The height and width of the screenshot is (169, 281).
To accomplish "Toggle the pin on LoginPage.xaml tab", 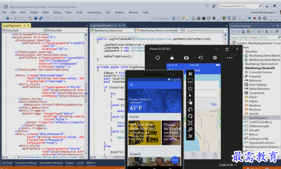I will coord(25,26).
